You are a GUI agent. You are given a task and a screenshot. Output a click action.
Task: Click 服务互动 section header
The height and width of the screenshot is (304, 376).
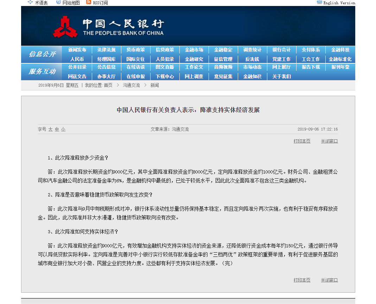(42, 71)
